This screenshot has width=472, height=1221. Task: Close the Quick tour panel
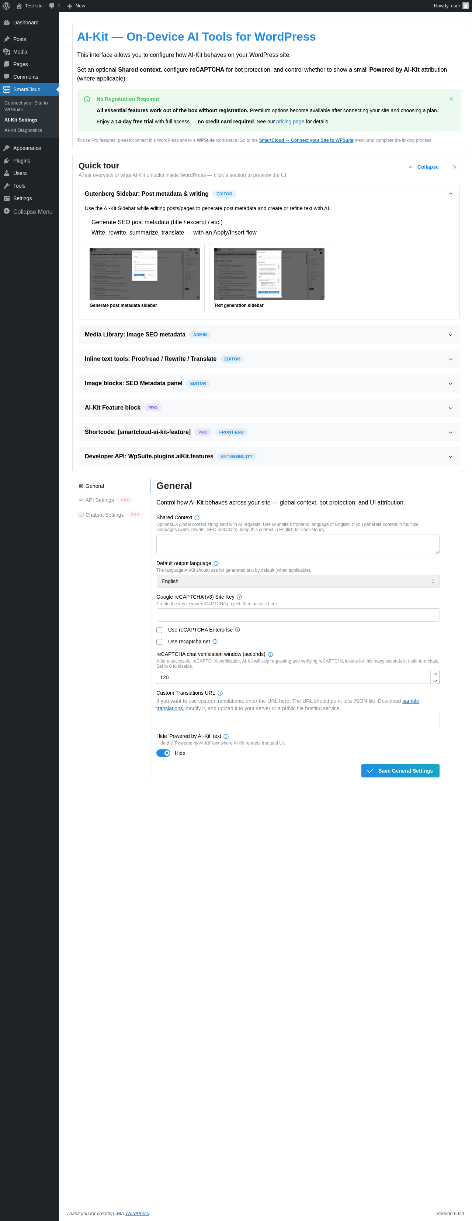(454, 167)
